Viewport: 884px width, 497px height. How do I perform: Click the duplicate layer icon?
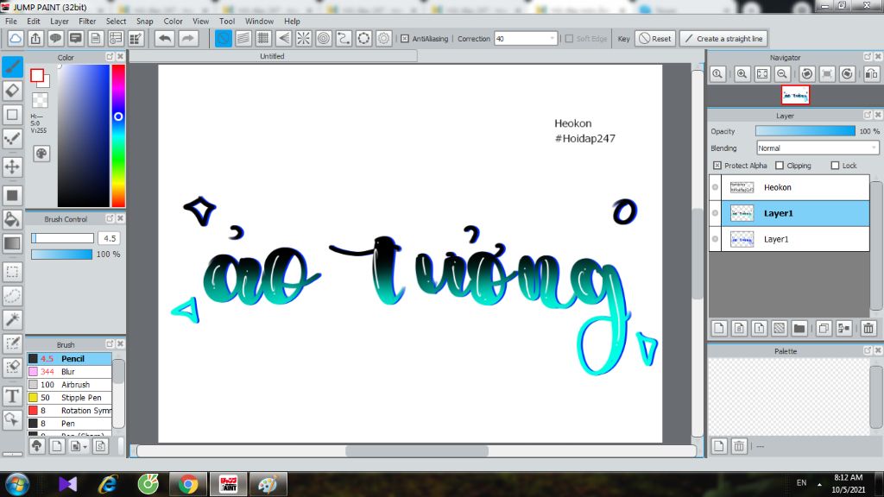click(x=824, y=328)
